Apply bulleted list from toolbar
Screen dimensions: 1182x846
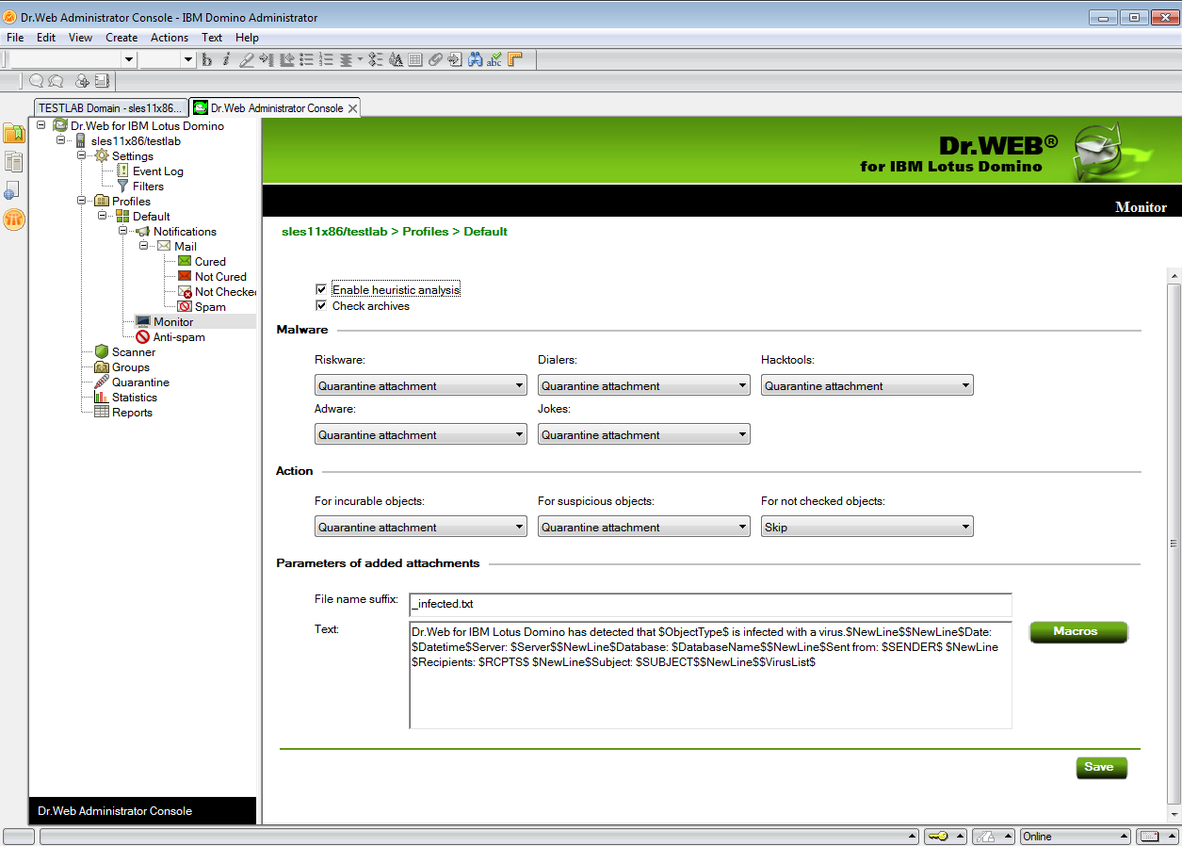click(306, 59)
